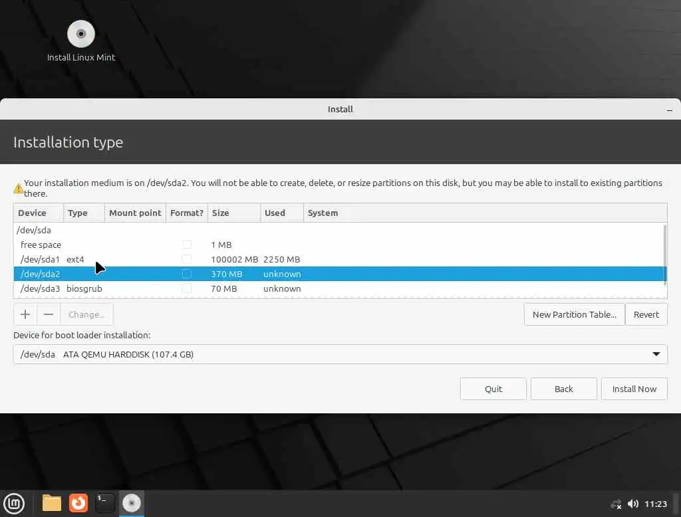
Task: Sort by the Type column header
Action: pyautogui.click(x=84, y=213)
